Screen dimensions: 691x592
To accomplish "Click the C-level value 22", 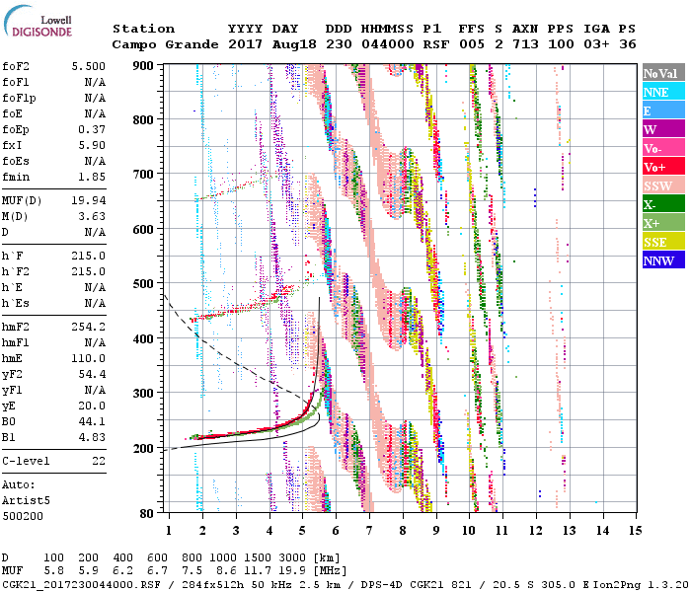I will 98,461.
